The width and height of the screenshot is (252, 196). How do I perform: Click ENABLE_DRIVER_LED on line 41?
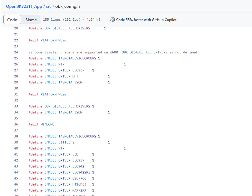(x=61, y=154)
